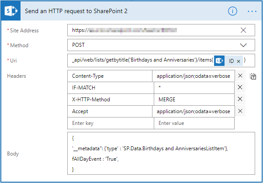Edit the X-HTTP-Method header key
Screen dimensions: 263x183
[111, 100]
